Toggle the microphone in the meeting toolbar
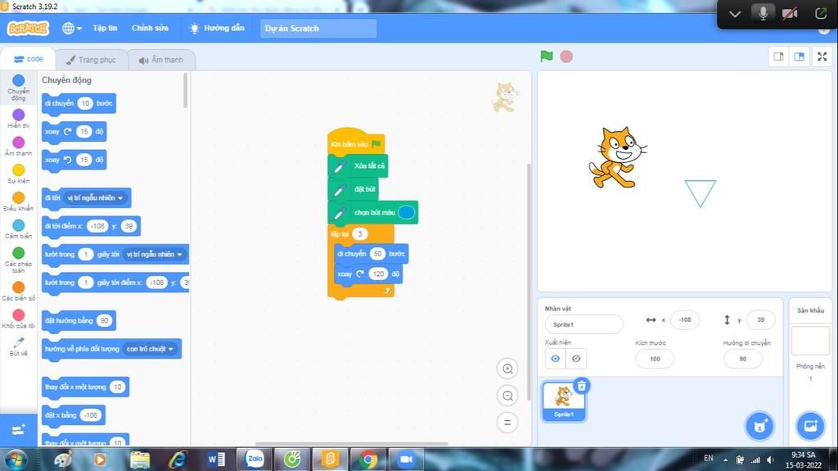Viewport: 838px width, 471px height. [x=763, y=13]
